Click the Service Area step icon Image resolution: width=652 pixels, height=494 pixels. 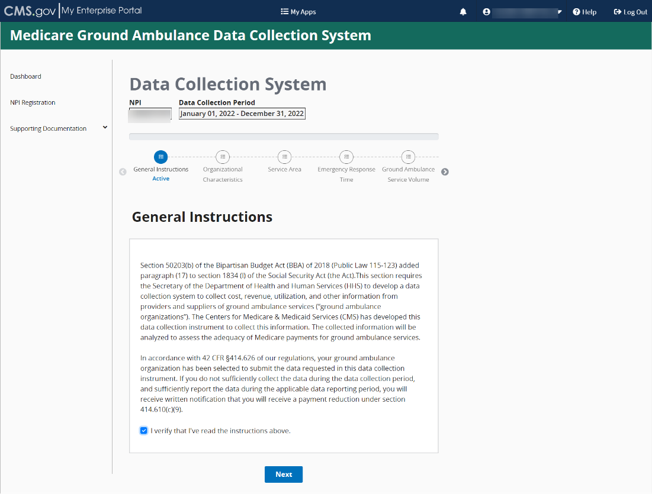pyautogui.click(x=284, y=157)
